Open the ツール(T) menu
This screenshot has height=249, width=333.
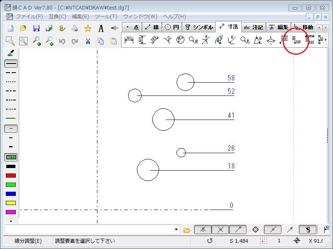point(106,17)
